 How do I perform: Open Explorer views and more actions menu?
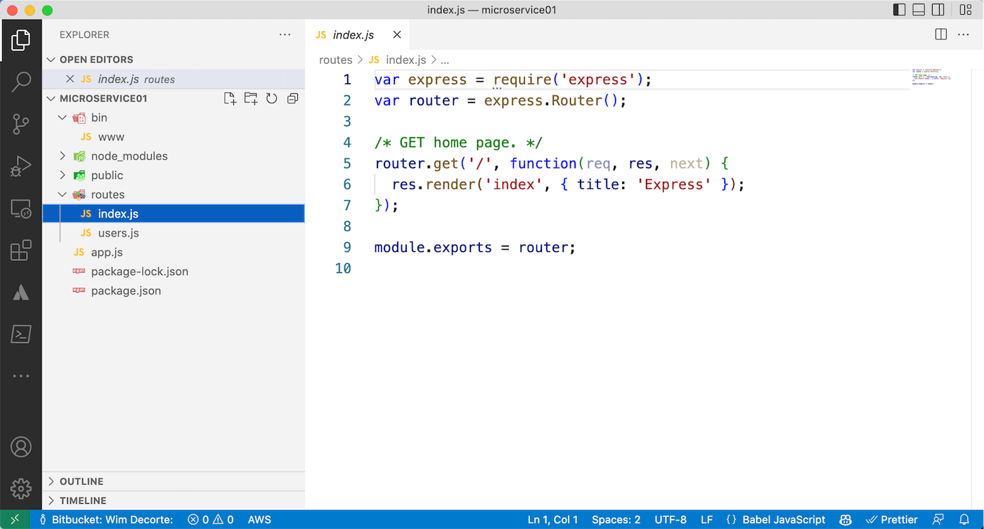[285, 34]
